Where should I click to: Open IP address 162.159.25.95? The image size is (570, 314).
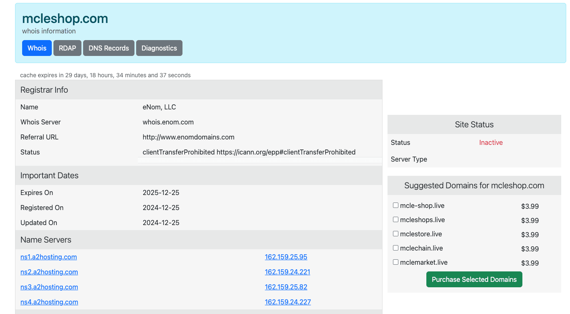click(x=286, y=257)
